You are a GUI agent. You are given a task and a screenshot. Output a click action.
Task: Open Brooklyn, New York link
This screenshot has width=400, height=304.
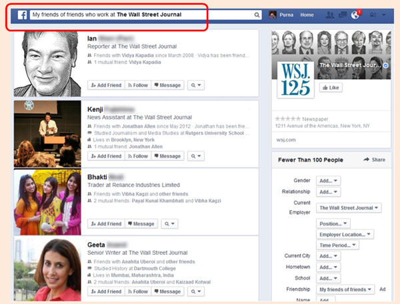coord(133,140)
